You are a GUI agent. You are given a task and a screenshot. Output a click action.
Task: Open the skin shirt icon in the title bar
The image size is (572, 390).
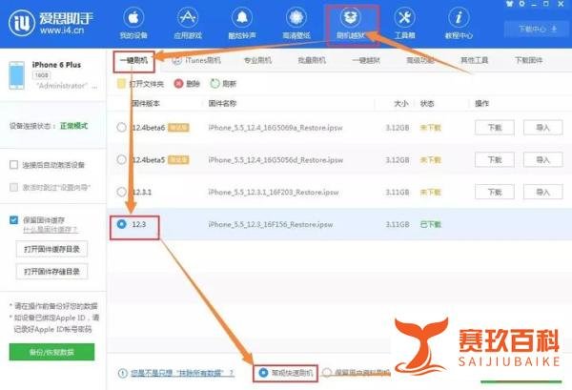510,4
